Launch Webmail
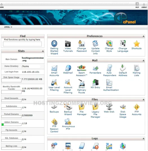This screenshot has width=148, height=151. click(68, 68)
